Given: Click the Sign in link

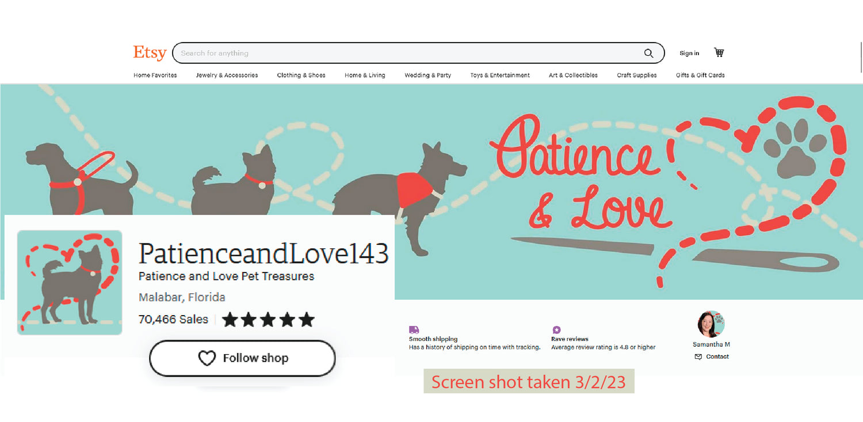Looking at the screenshot, I should pos(689,53).
